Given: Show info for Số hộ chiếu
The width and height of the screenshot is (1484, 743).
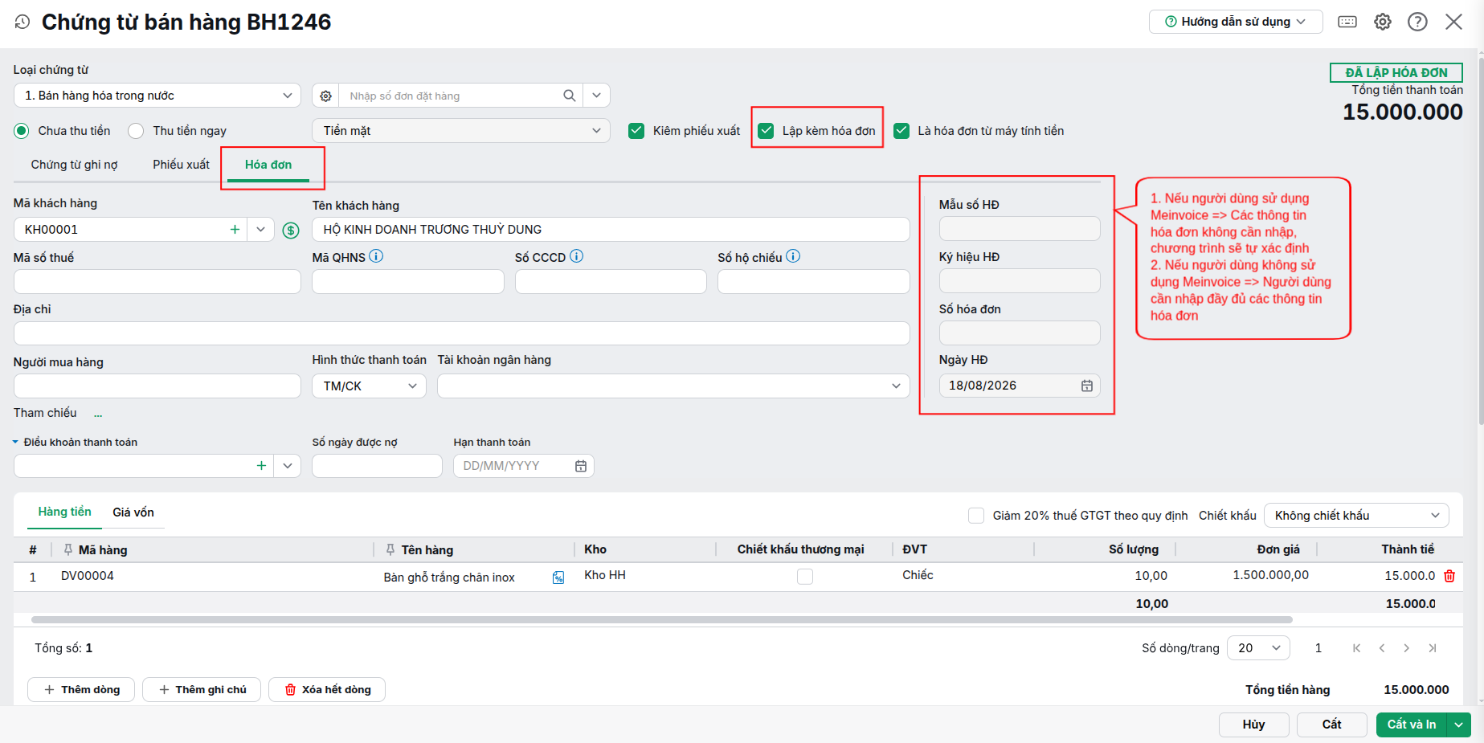Looking at the screenshot, I should [x=793, y=256].
